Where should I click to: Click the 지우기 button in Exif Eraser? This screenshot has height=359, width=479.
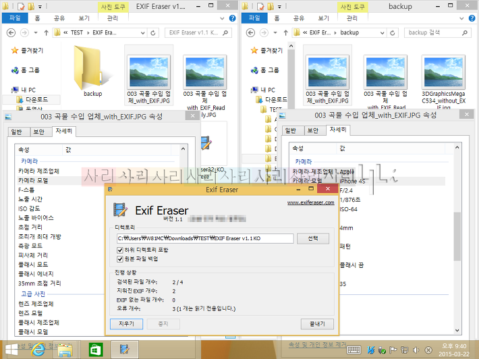pyautogui.click(x=126, y=323)
